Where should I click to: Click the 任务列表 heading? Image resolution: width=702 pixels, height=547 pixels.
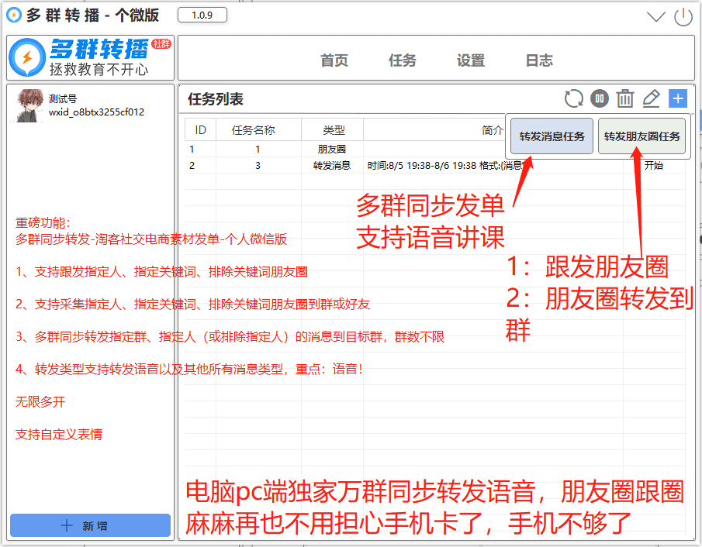(x=216, y=99)
